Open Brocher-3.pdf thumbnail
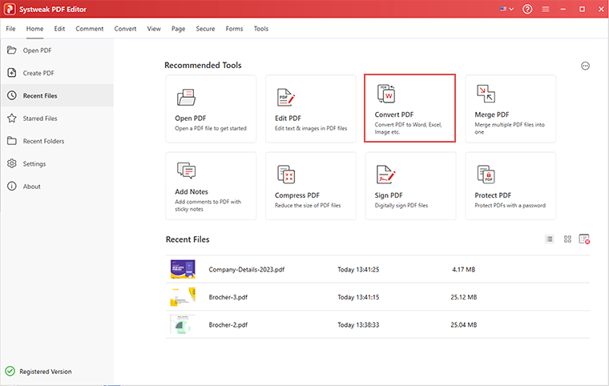Image resolution: width=609 pixels, height=386 pixels. coord(183,296)
